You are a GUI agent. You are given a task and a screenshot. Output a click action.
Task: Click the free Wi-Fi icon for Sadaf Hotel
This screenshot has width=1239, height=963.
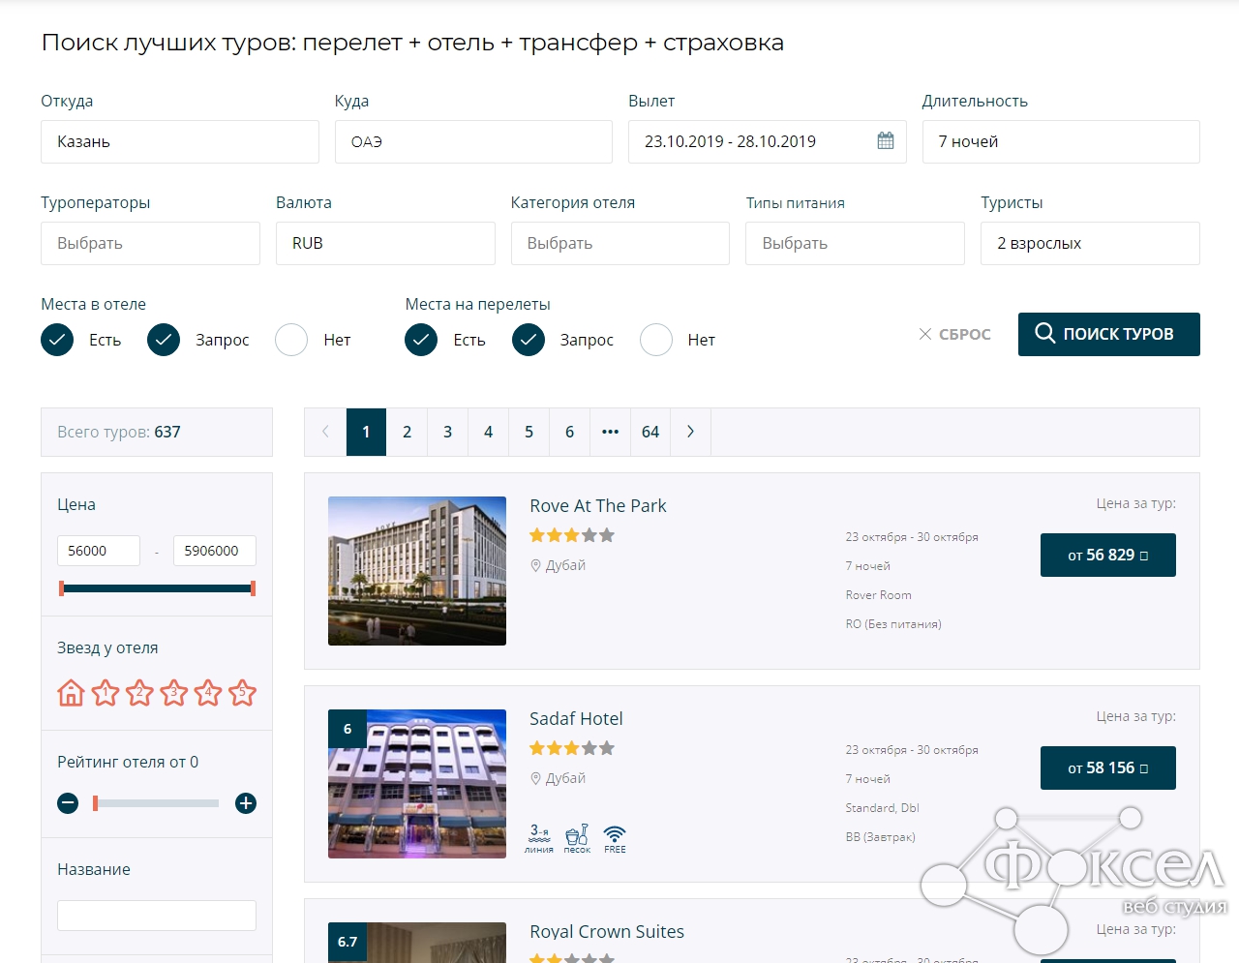[x=615, y=837]
